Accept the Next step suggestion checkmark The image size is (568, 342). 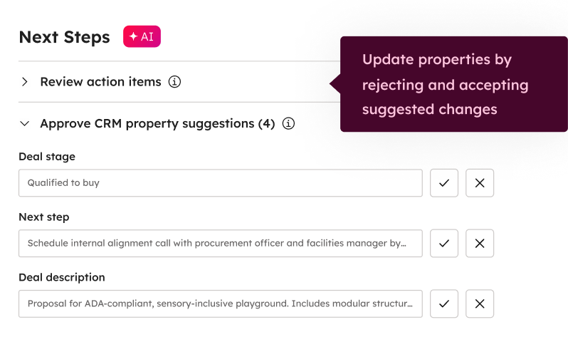pos(444,243)
